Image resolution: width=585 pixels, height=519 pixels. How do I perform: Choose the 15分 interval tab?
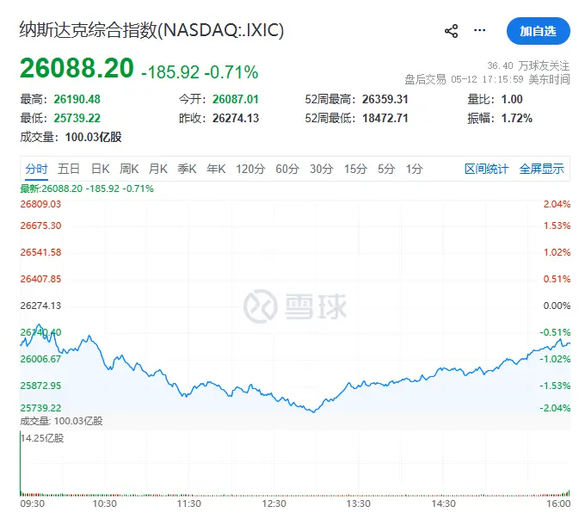(x=355, y=169)
